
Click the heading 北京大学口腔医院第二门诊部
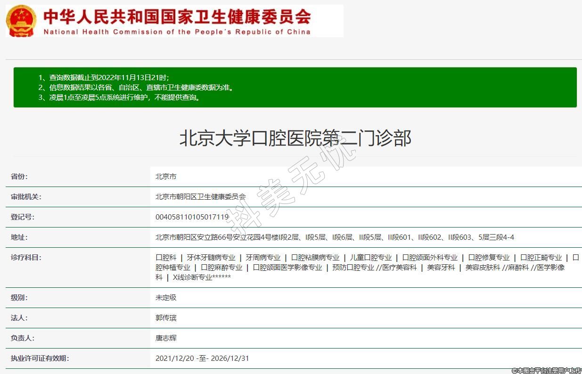(x=295, y=138)
